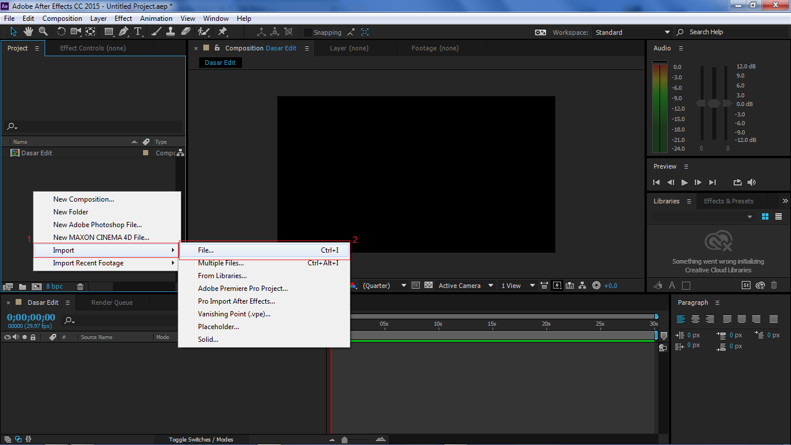Viewport: 791px width, 445px height.
Task: Click the new composition icon in Project panel
Action: point(36,286)
